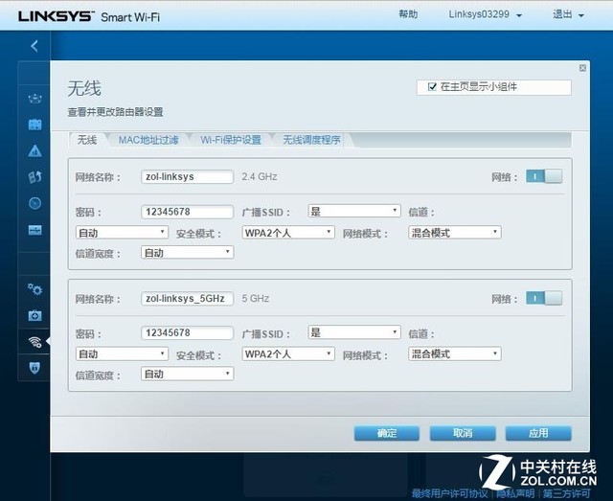This screenshot has height=501, width=613.
Task: Switch to 无线调度程序 tab
Action: tap(311, 140)
